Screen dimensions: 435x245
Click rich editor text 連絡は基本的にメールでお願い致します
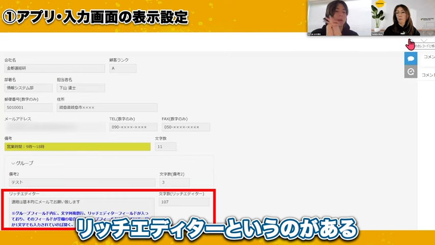coord(45,202)
